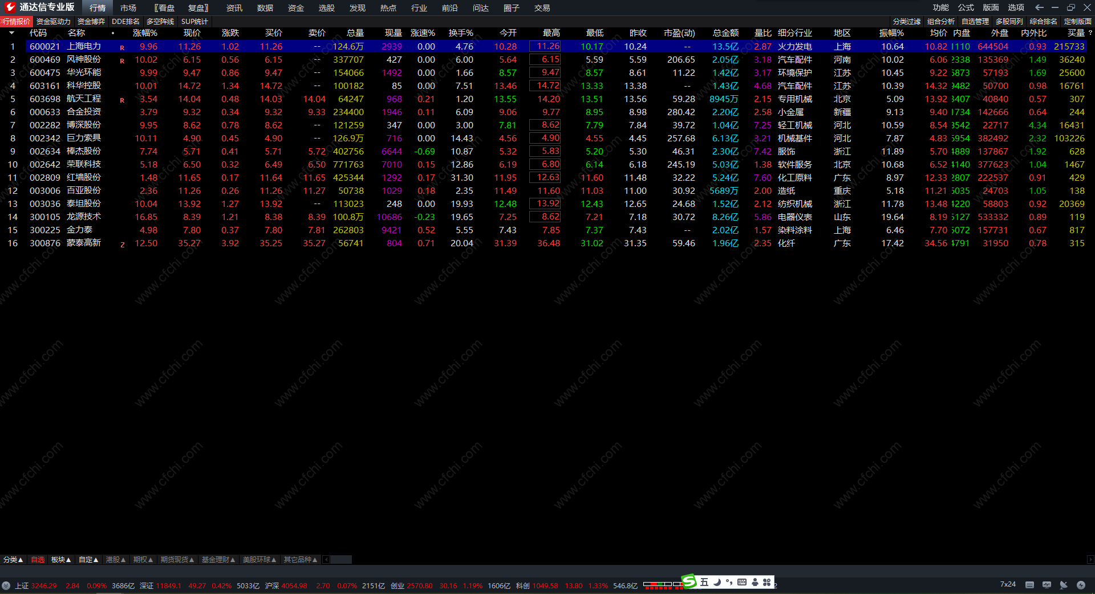
Task: Click the round chevron icon before 上证
Action: 6,585
